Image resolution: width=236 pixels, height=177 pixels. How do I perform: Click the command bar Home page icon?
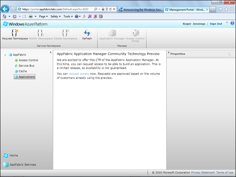pyautogui.click(x=4, y=17)
